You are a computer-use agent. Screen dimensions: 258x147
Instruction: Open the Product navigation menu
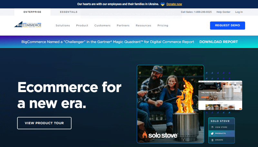tap(82, 26)
